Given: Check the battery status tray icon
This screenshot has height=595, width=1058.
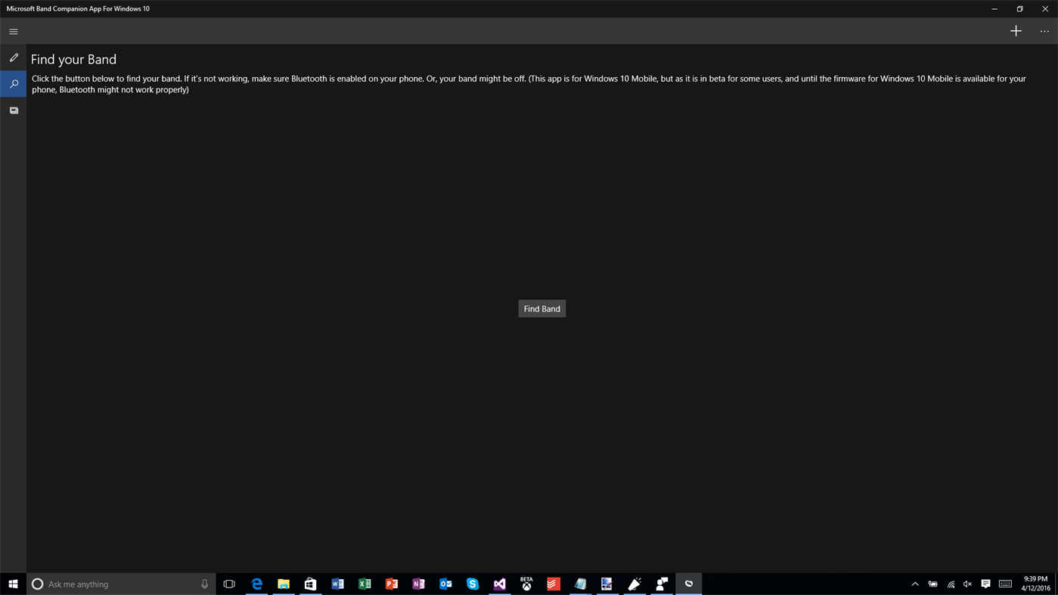Looking at the screenshot, I should 933,584.
